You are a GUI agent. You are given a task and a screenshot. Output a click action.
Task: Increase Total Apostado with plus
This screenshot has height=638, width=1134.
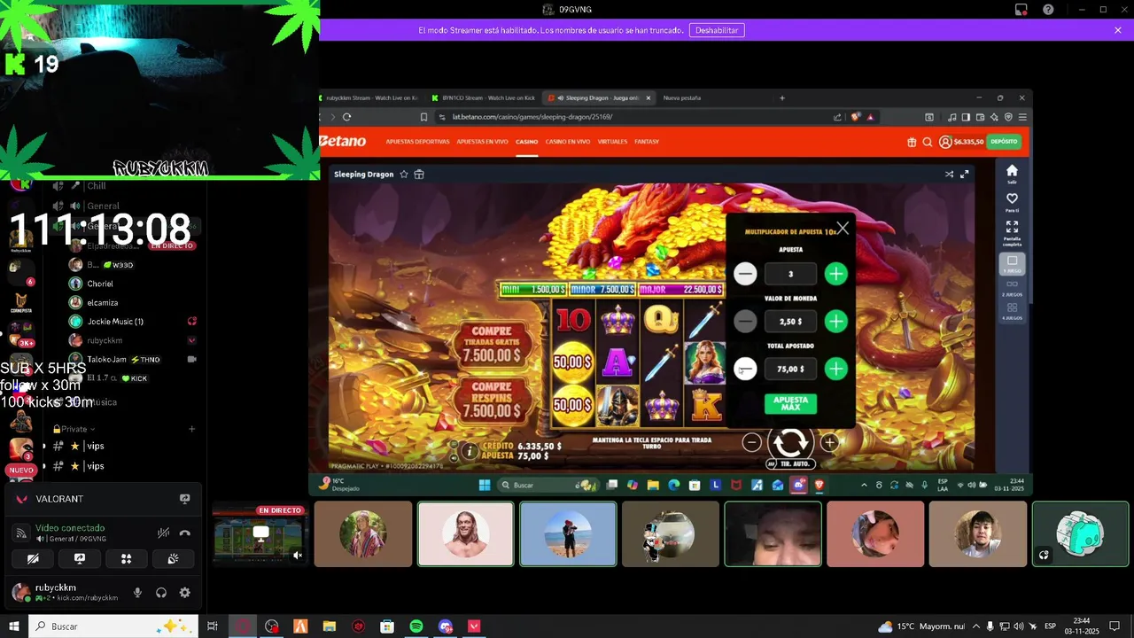[835, 369]
